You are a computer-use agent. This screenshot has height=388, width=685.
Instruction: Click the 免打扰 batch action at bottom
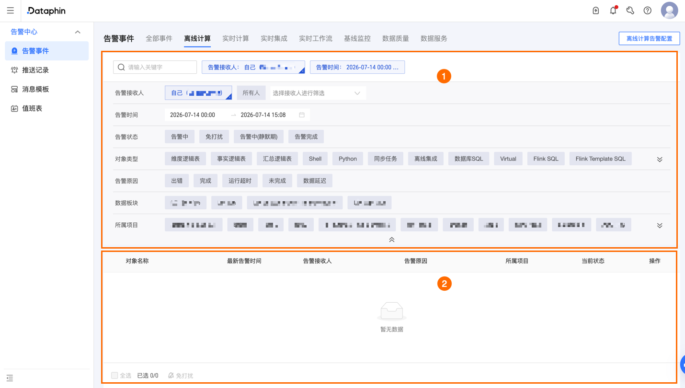[x=181, y=376]
